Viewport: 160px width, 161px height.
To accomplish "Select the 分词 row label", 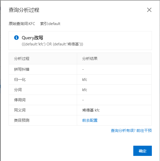I will tap(18, 90).
